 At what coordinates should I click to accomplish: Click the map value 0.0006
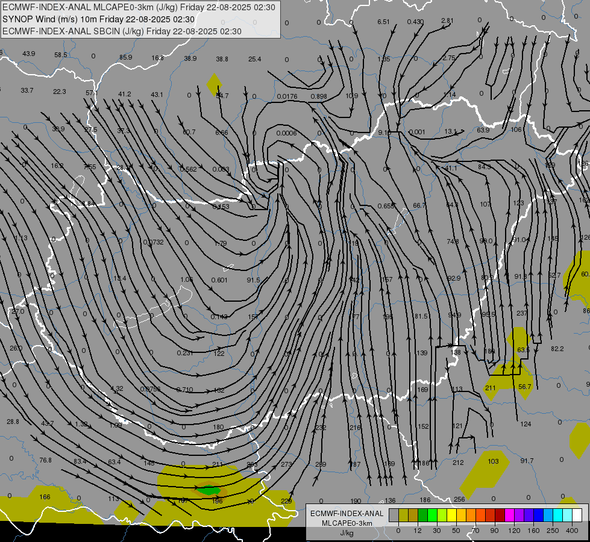click(286, 133)
